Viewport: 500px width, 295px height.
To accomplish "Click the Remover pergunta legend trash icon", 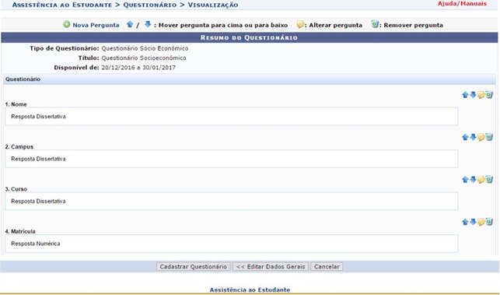I will 375,24.
